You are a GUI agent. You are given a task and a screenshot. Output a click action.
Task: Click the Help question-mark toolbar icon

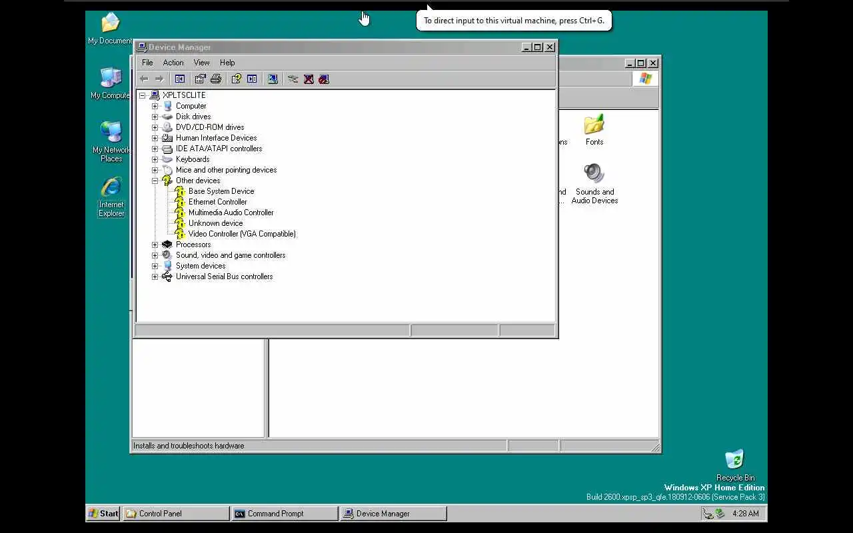point(236,79)
